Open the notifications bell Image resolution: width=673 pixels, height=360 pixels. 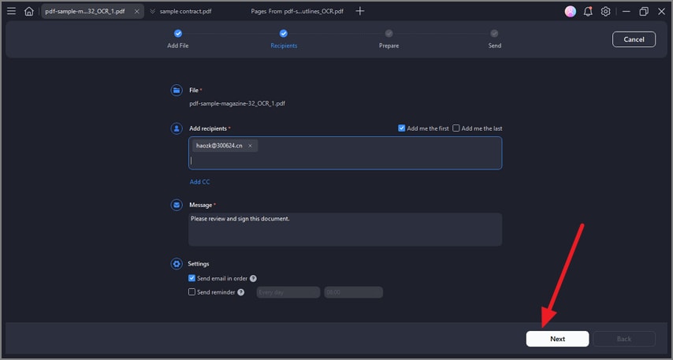(588, 11)
